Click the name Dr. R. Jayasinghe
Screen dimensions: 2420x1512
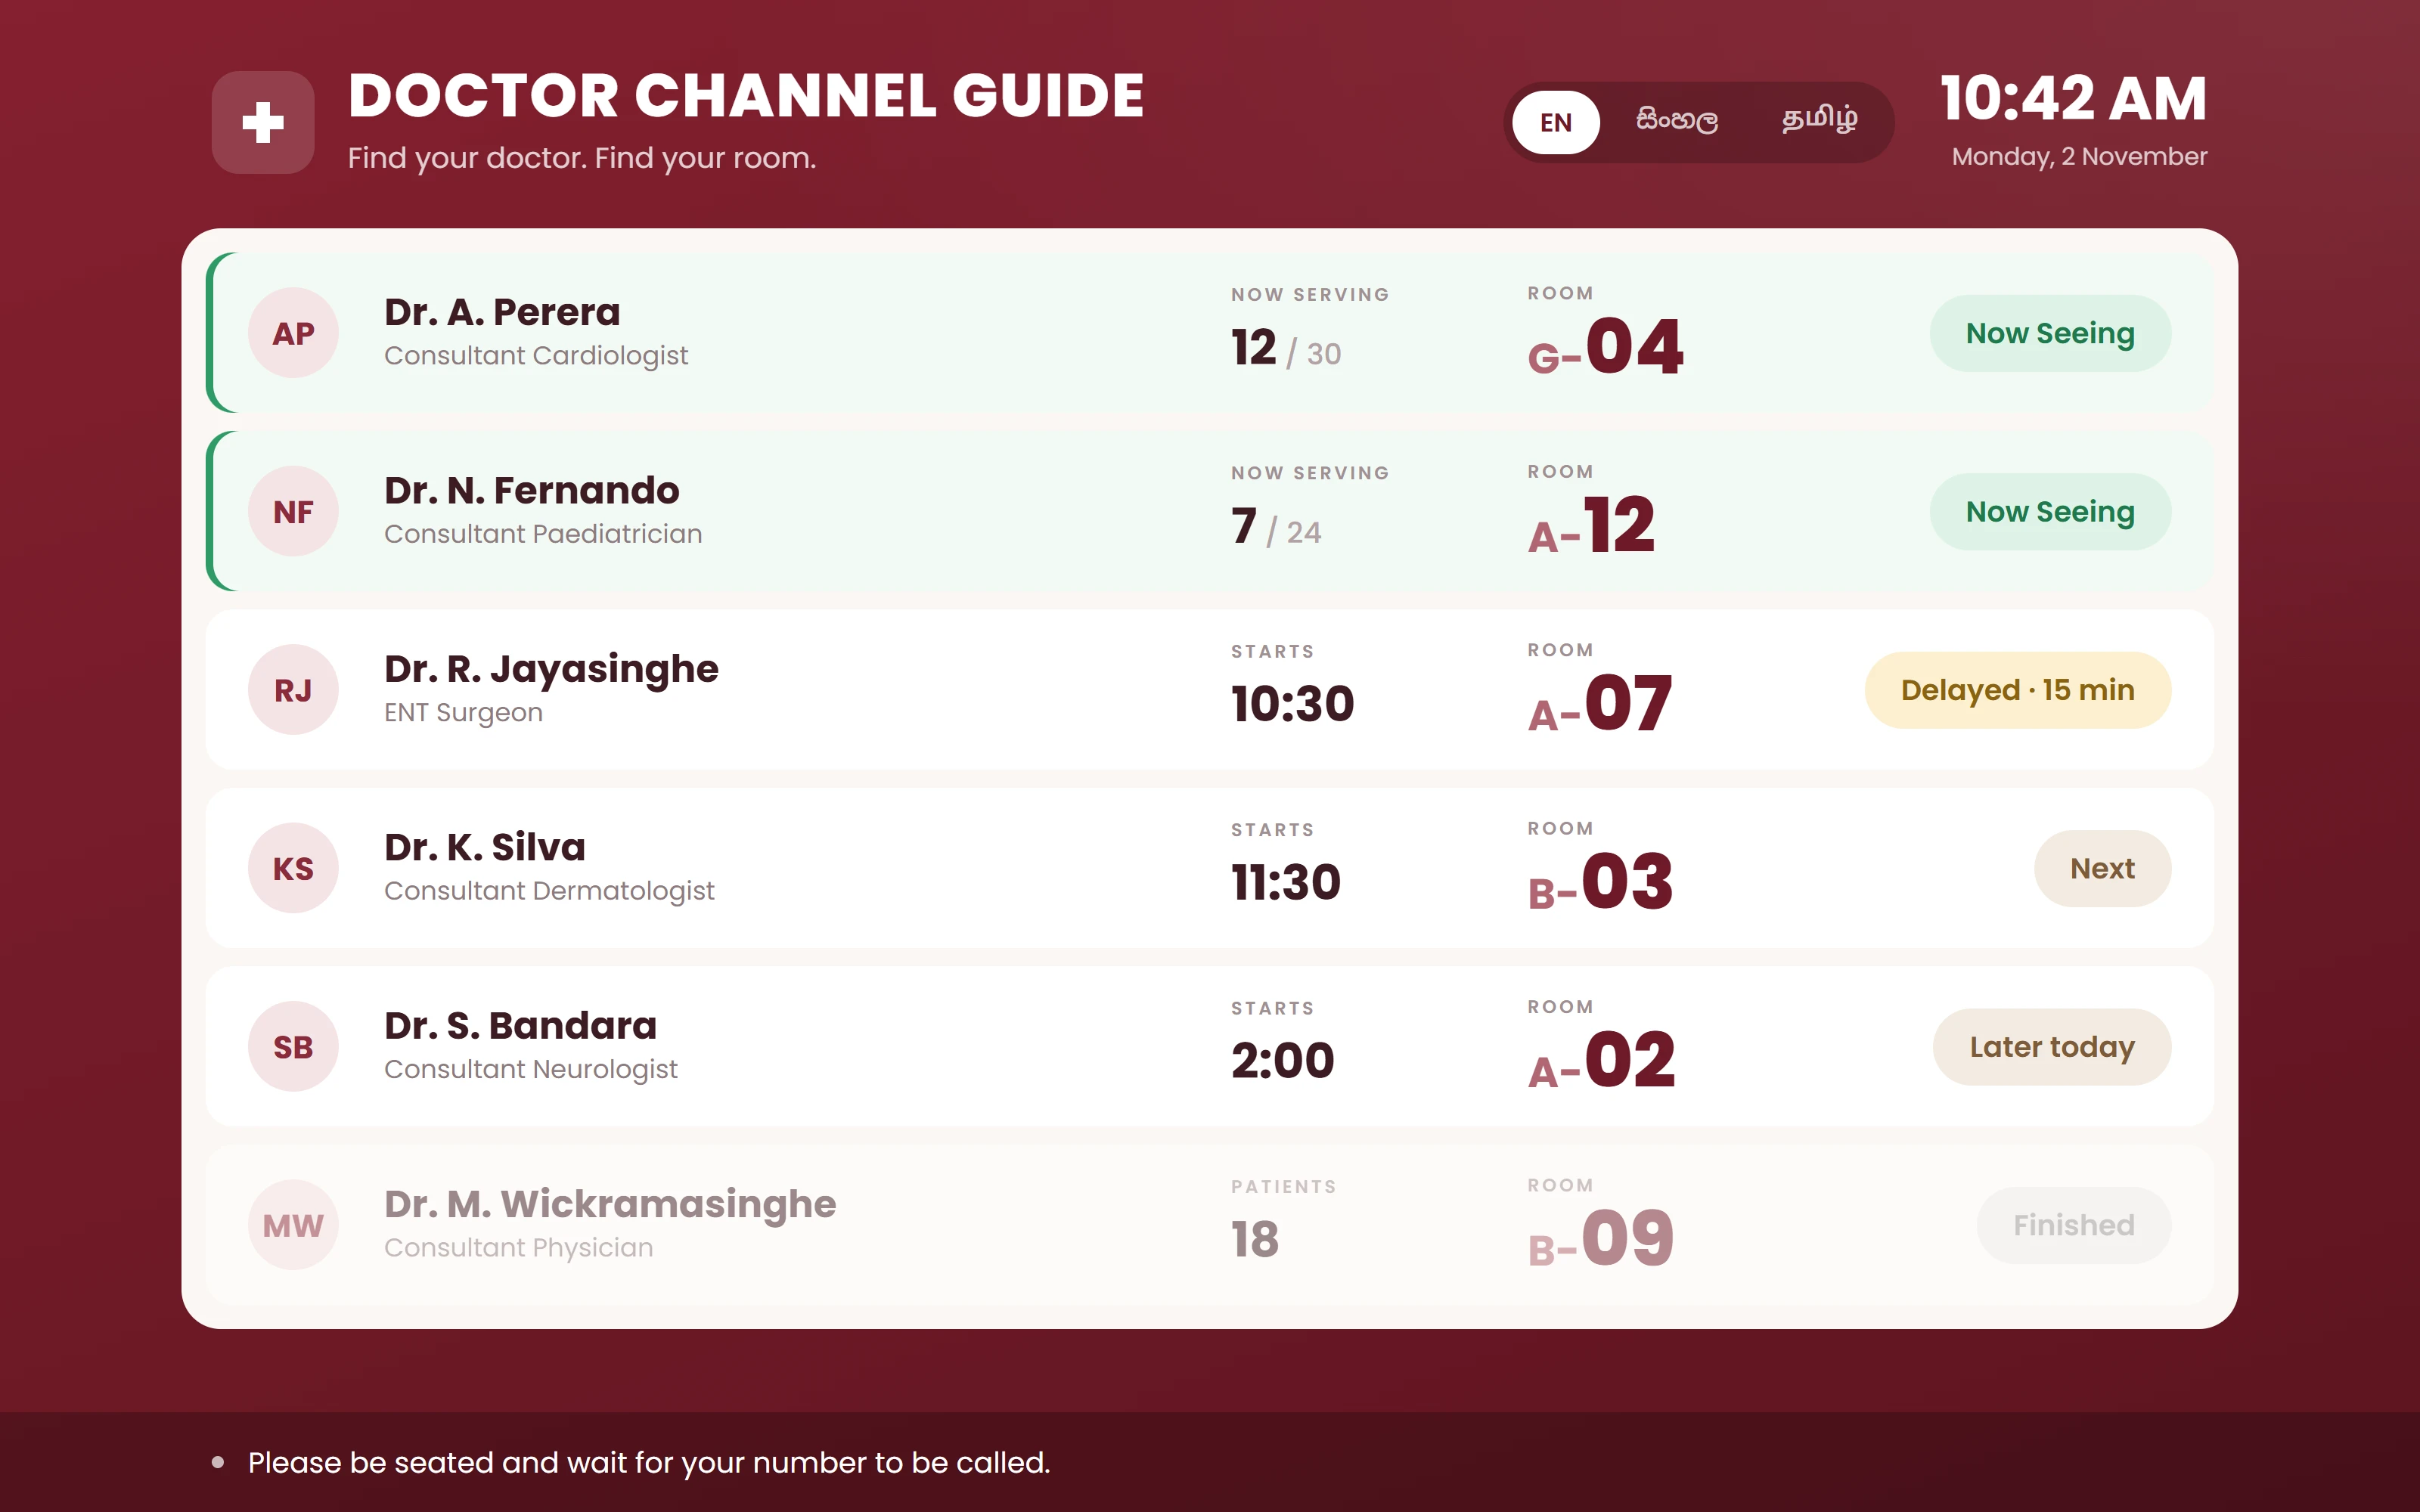(551, 669)
